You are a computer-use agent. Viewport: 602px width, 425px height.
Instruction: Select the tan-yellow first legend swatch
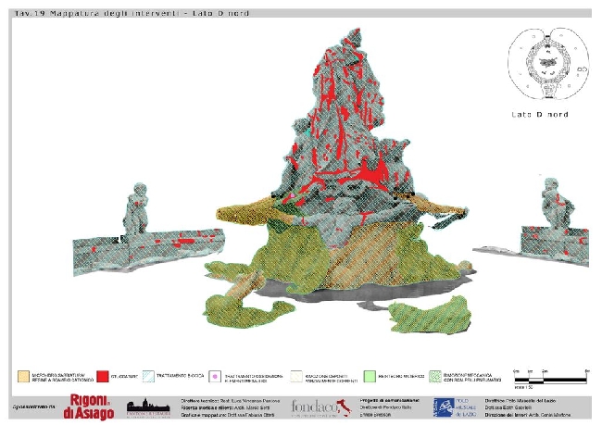point(22,378)
